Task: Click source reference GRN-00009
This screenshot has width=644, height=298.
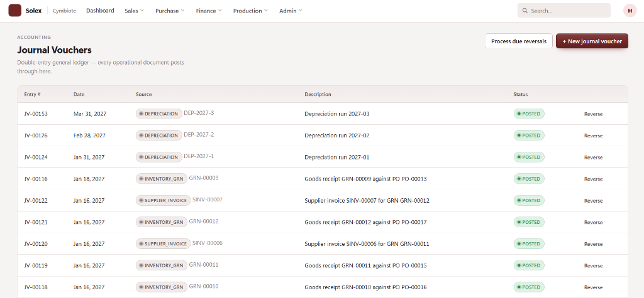Action: click(204, 178)
